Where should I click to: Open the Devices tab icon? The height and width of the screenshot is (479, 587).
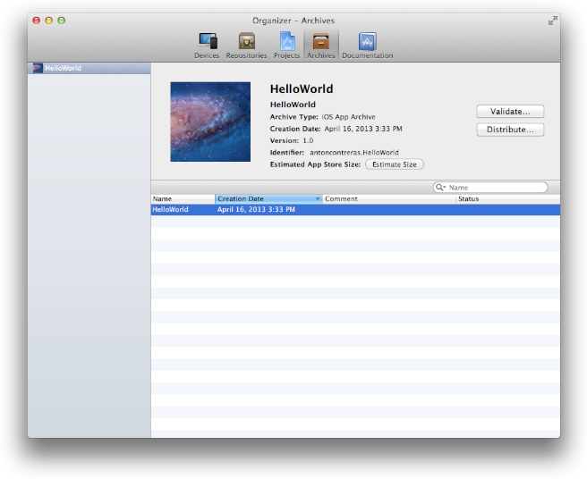207,42
